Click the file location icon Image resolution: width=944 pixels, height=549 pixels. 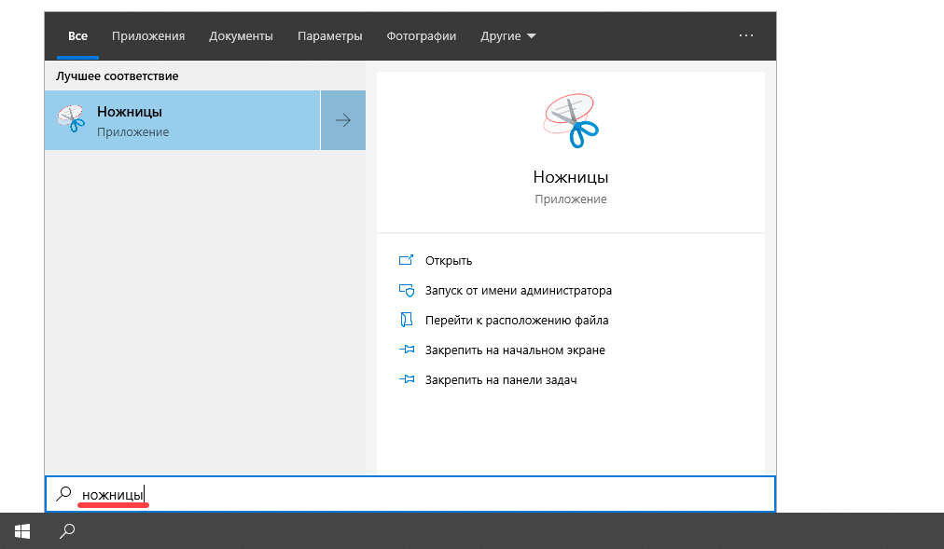(x=406, y=320)
